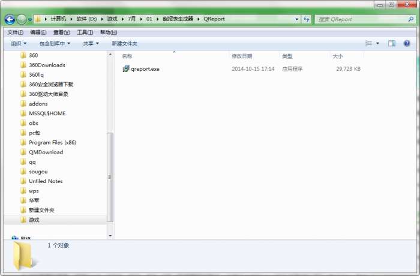Sort by the 大小 column header
This screenshot has height=276, width=420.
[337, 56]
